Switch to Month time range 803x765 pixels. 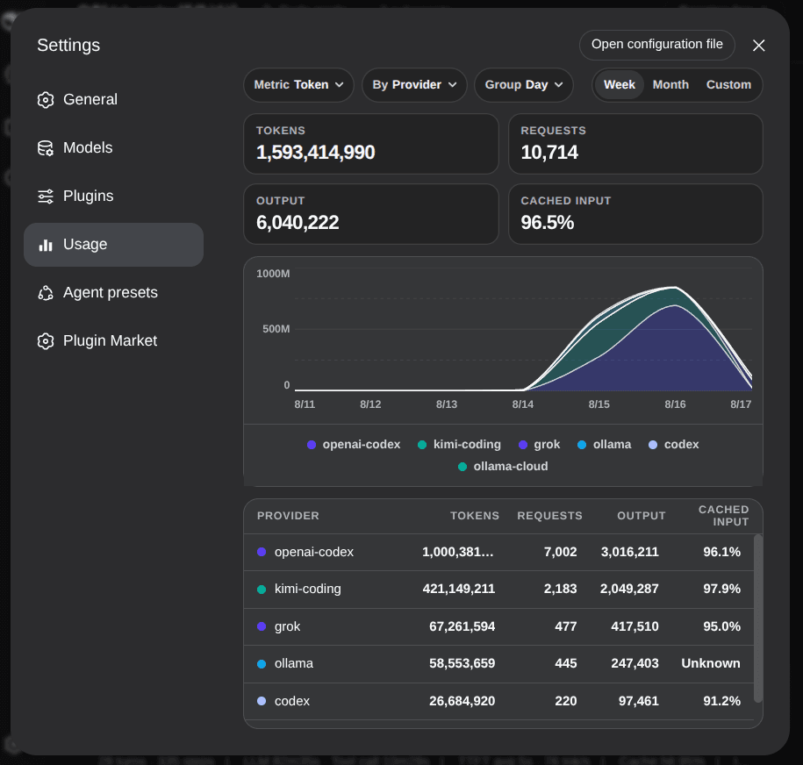coord(670,85)
